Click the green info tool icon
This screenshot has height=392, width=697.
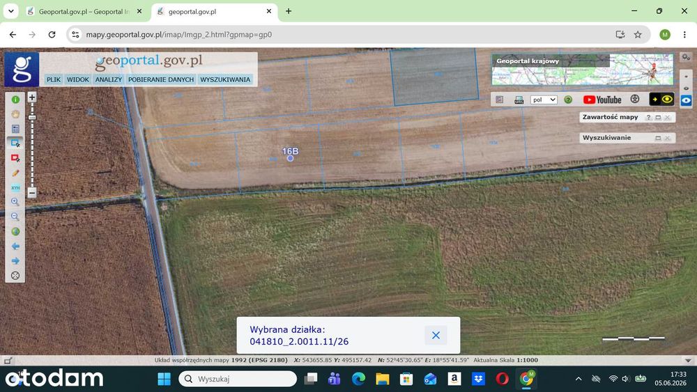15,100
